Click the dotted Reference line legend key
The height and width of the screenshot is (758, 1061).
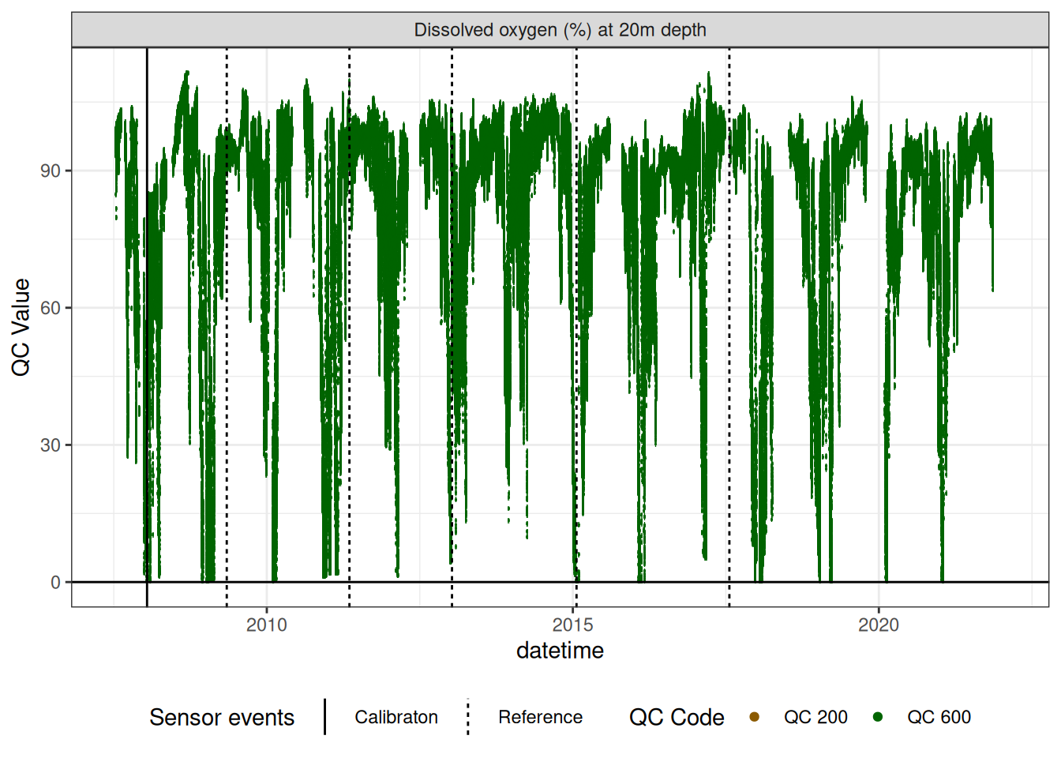tap(468, 717)
